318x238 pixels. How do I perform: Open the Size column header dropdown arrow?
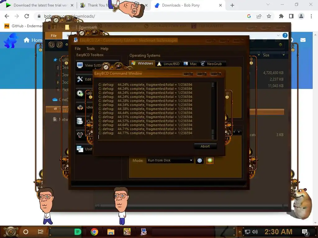284,55
